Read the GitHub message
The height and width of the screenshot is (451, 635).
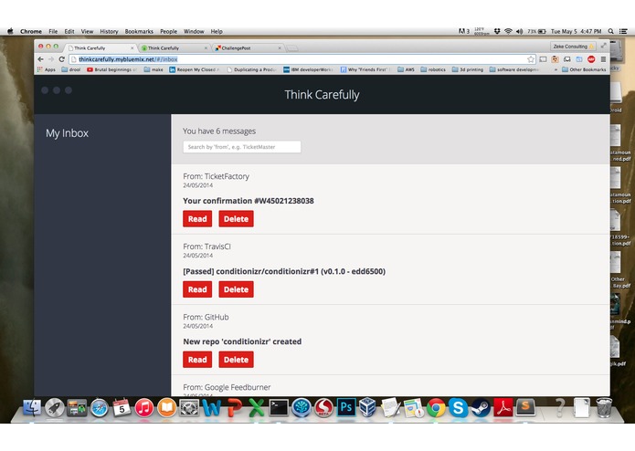point(197,360)
